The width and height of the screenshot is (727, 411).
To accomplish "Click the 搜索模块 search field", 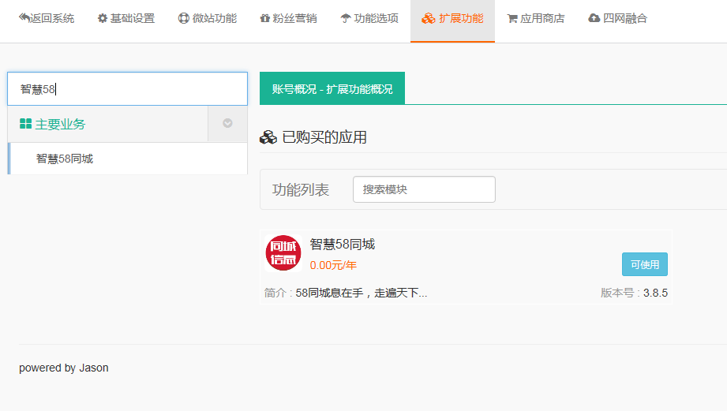I will click(424, 189).
